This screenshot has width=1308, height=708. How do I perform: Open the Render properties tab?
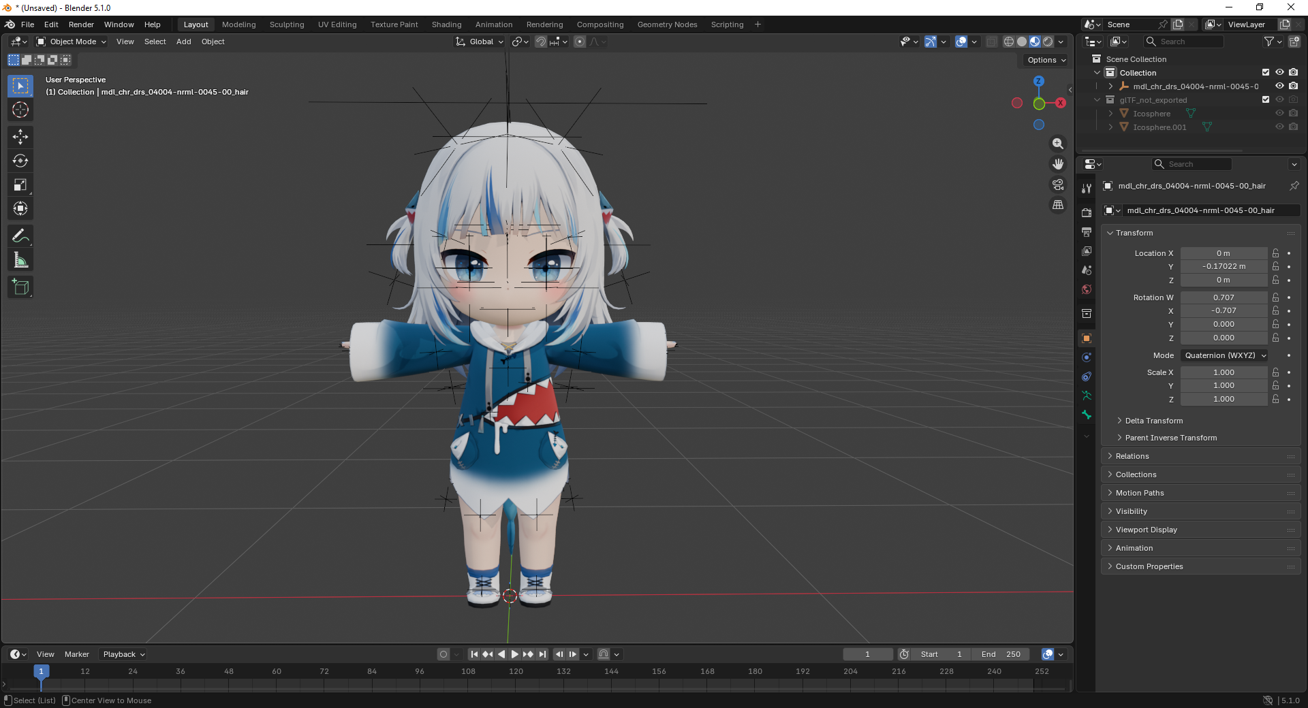click(1087, 213)
